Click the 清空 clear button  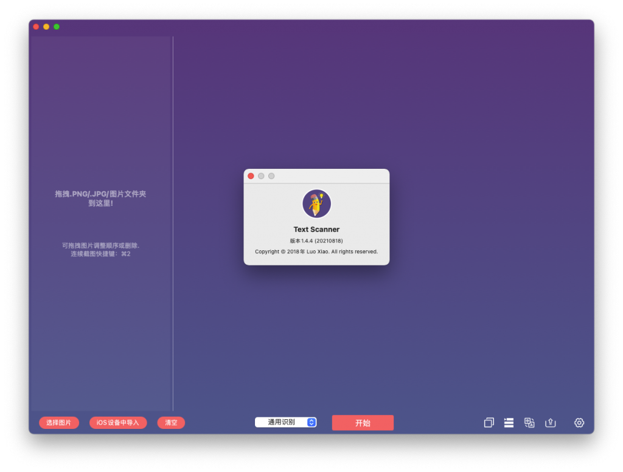(x=171, y=422)
